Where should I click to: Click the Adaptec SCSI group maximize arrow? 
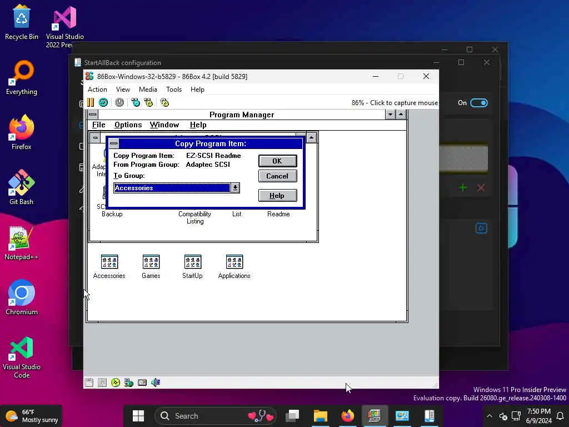coord(311,138)
